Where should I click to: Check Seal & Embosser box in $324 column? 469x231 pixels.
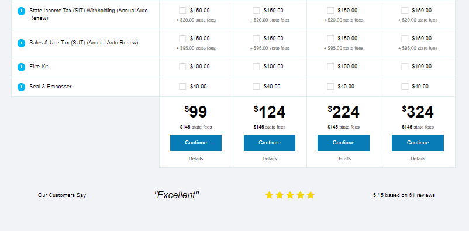pos(405,87)
